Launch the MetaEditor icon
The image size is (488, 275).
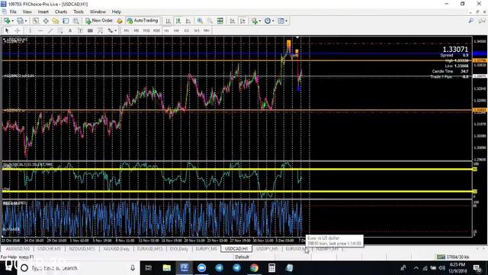(120, 21)
